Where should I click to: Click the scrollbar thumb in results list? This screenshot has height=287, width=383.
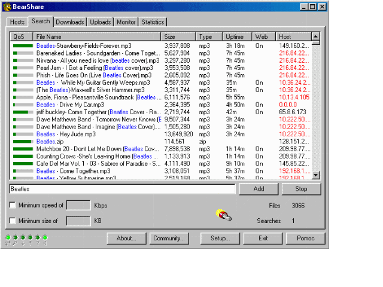(316, 42)
